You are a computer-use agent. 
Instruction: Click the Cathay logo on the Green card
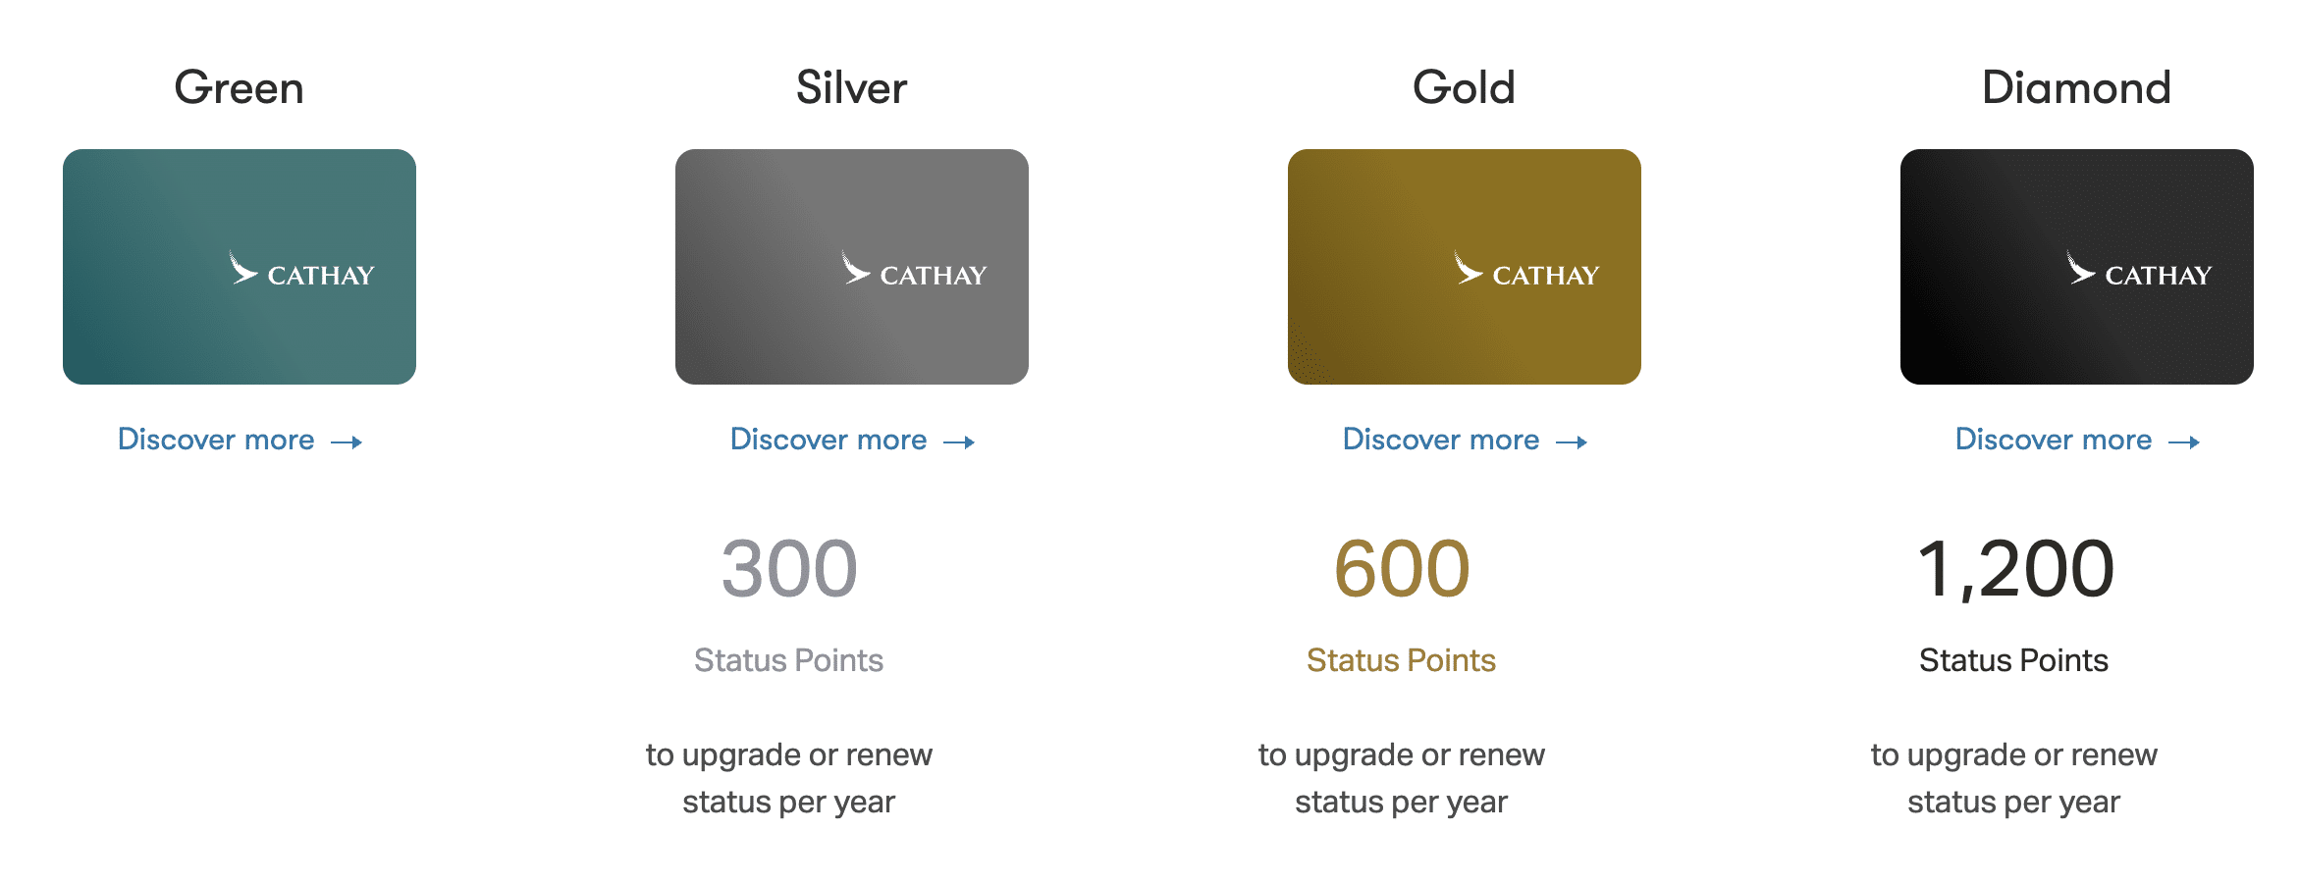pyautogui.click(x=301, y=271)
